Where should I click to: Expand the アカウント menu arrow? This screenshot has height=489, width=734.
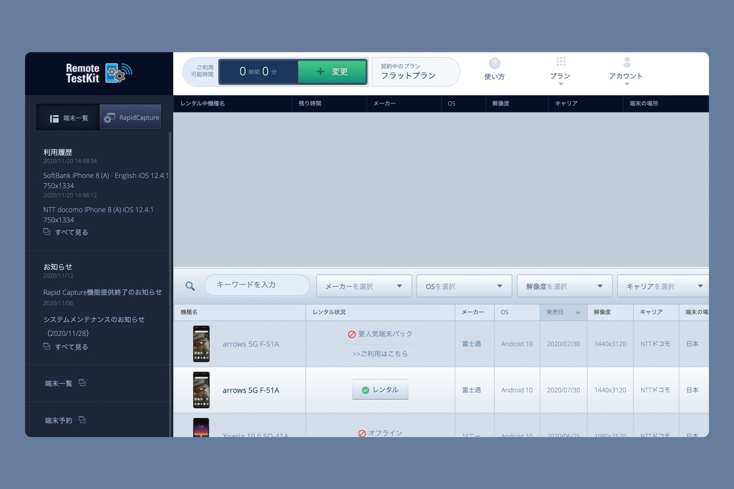coord(627,84)
